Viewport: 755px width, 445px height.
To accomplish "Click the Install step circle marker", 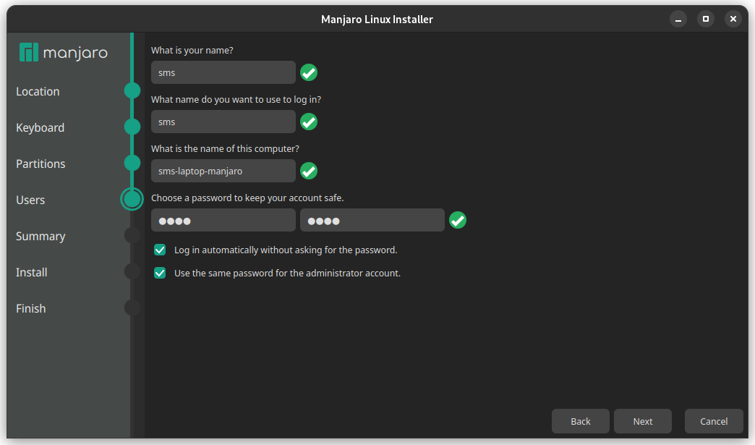I will click(132, 271).
